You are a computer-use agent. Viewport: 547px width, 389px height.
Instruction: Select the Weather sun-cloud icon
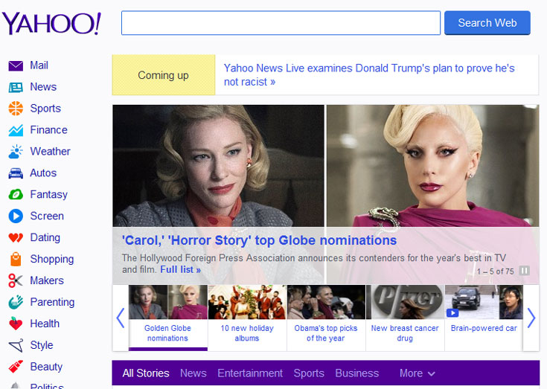(x=16, y=152)
